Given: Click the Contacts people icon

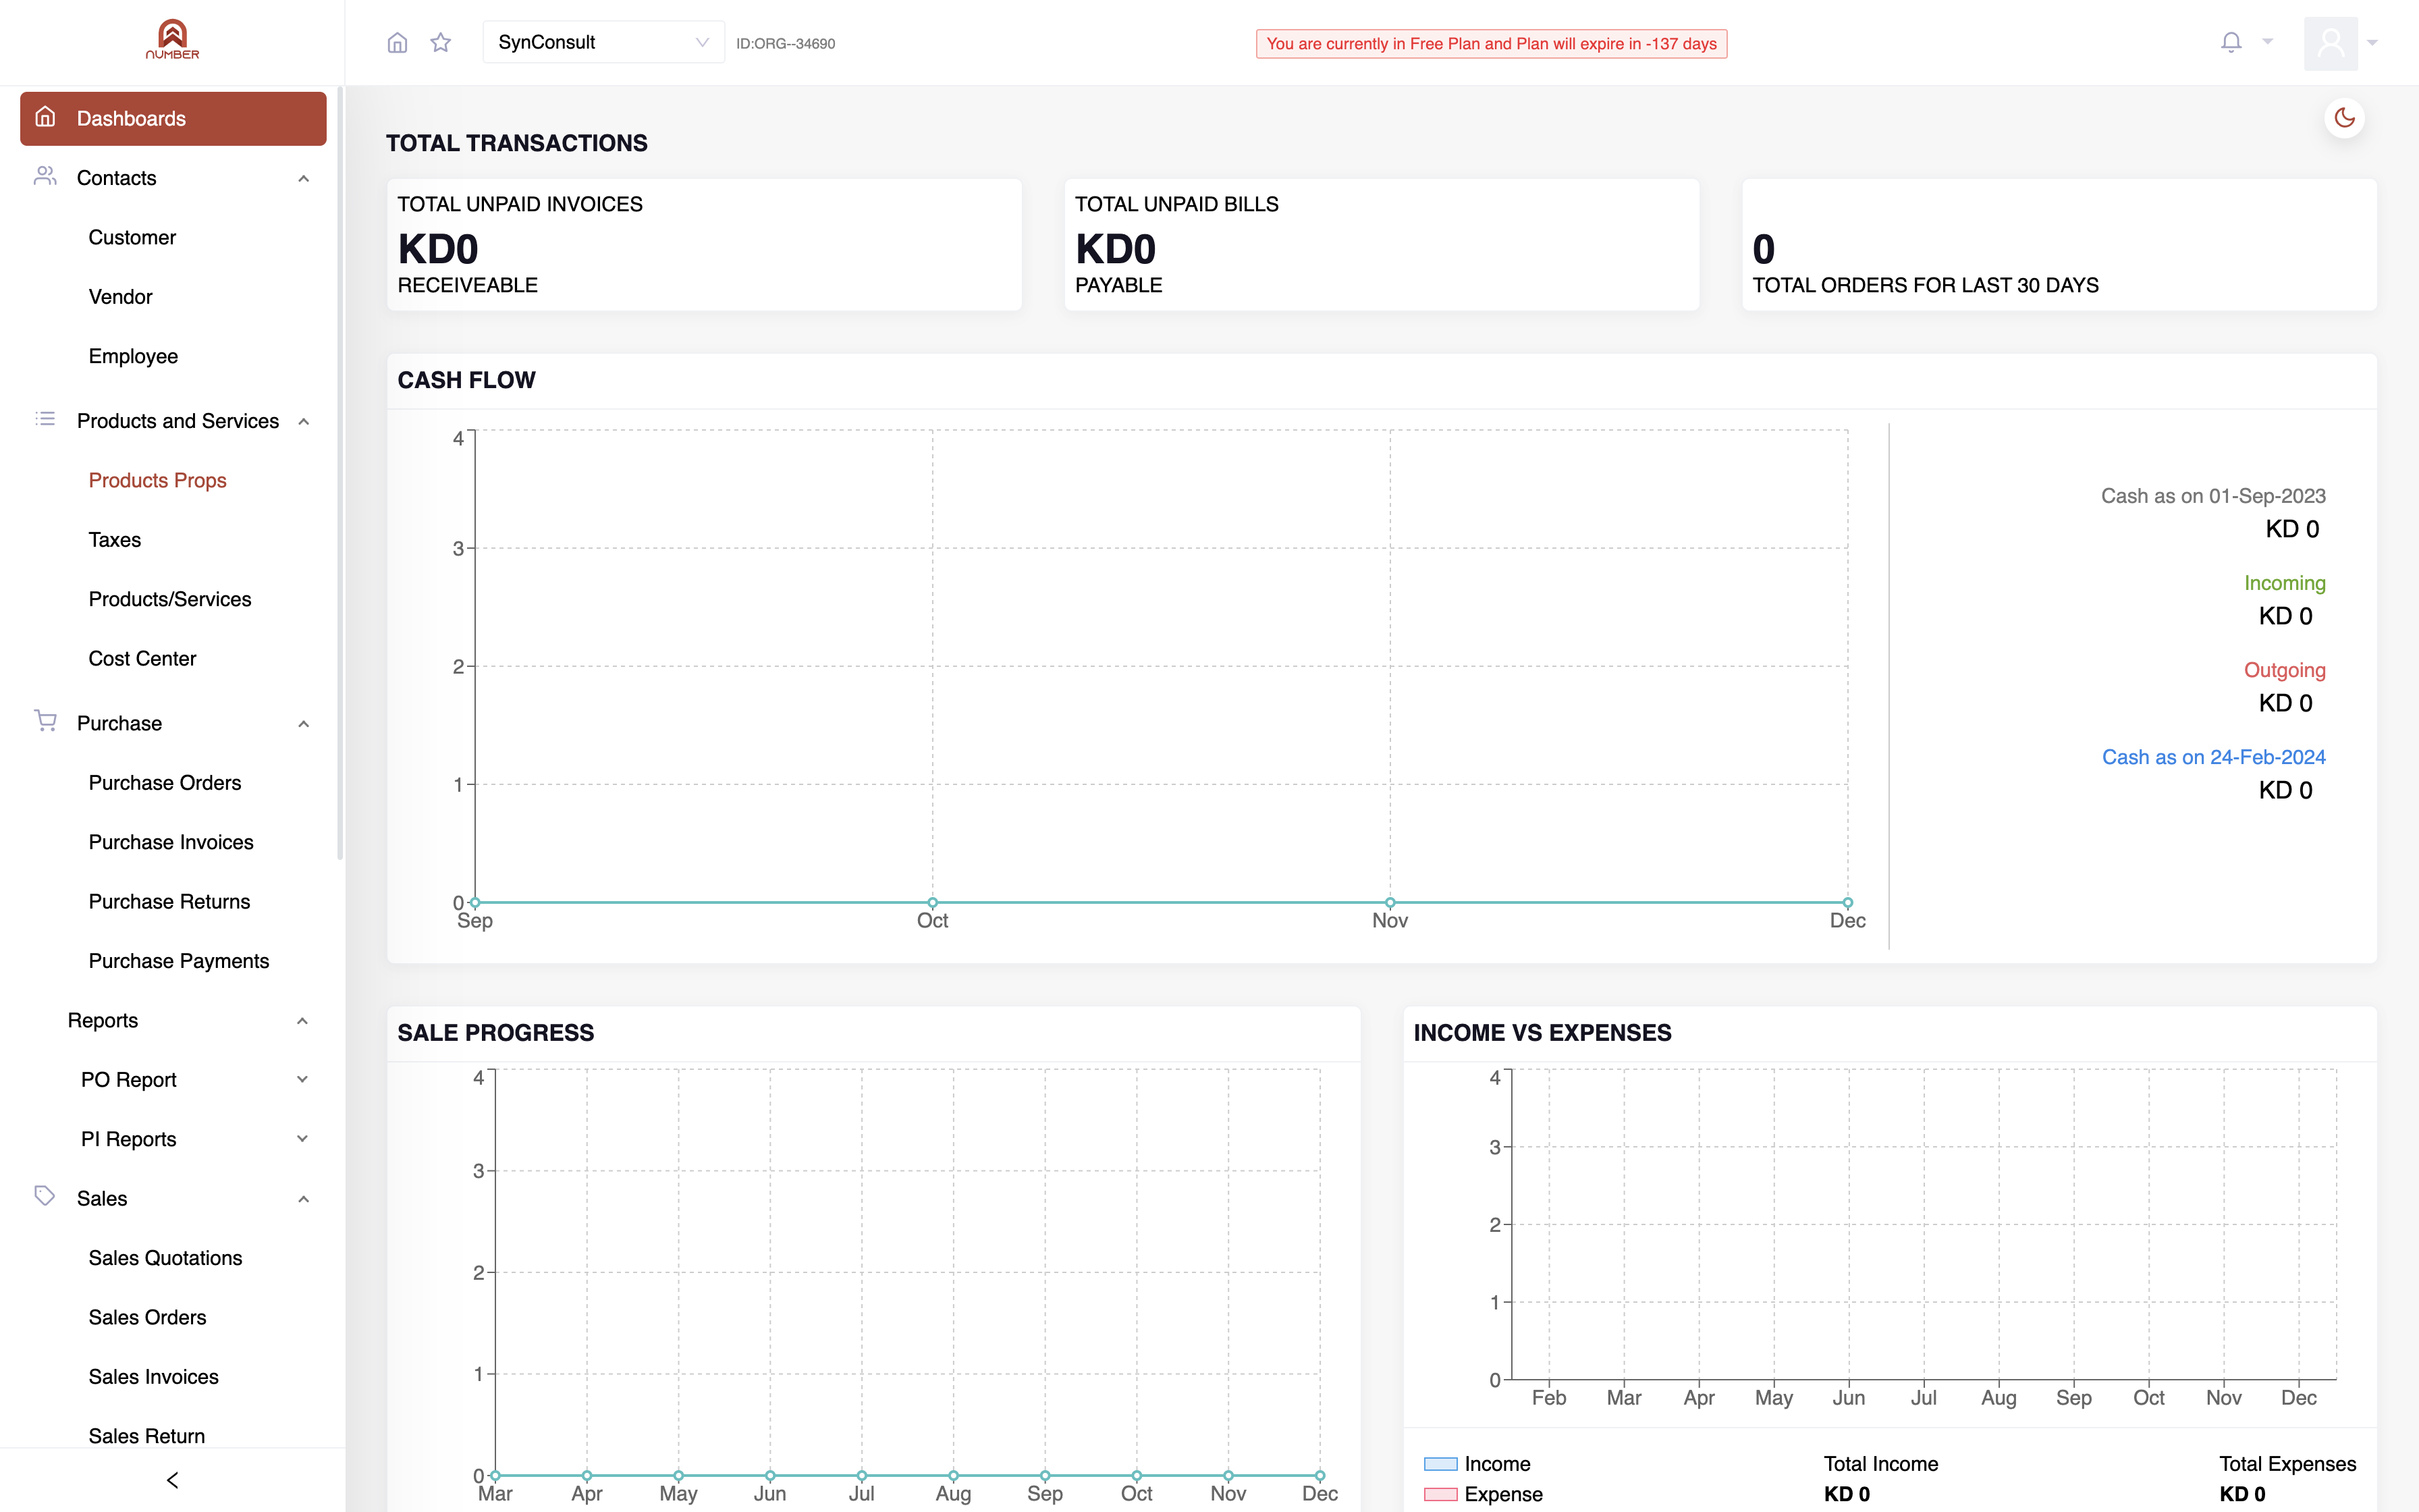Looking at the screenshot, I should point(45,176).
